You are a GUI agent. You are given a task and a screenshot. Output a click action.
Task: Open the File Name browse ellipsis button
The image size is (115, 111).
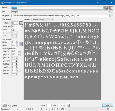[x=111, y=16]
